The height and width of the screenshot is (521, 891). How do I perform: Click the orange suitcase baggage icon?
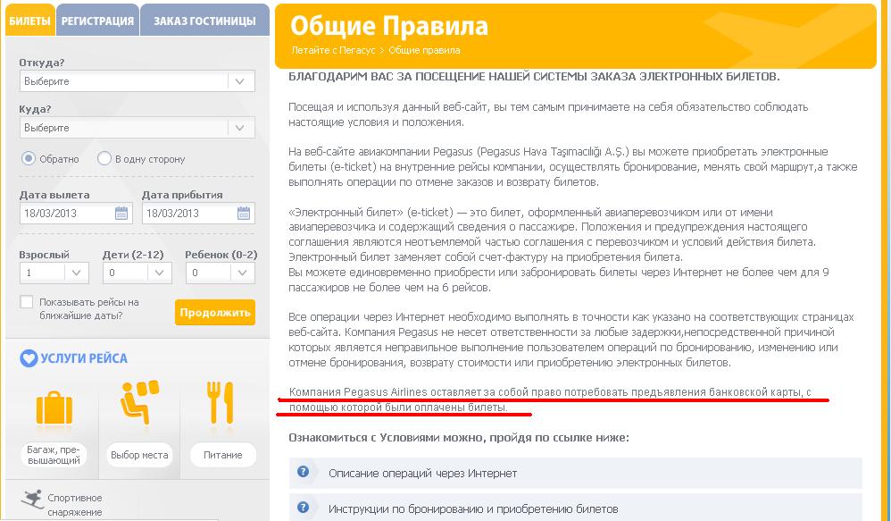pos(54,408)
